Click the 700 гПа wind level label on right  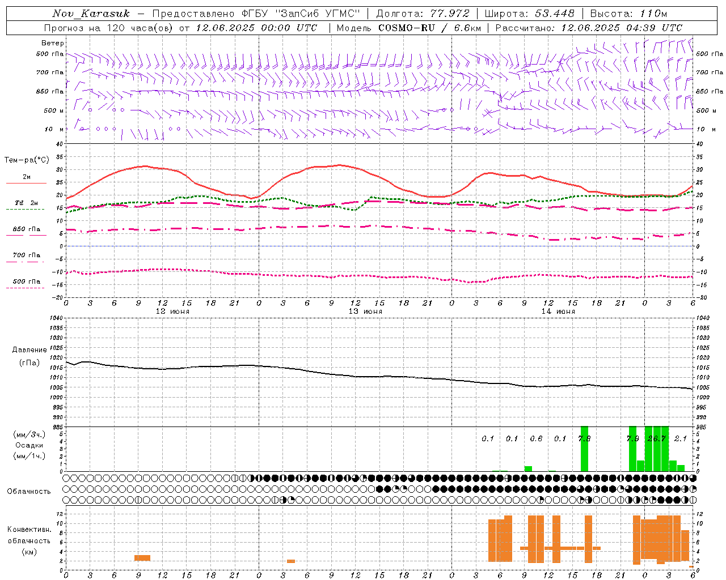point(710,72)
